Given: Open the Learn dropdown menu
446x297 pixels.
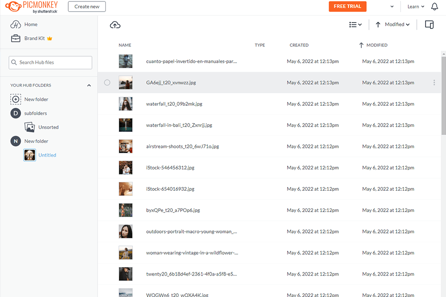Looking at the screenshot, I should (x=415, y=6).
